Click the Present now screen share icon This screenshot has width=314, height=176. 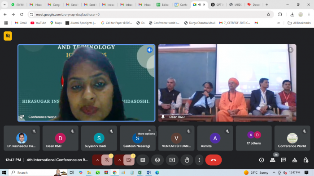[172, 160]
